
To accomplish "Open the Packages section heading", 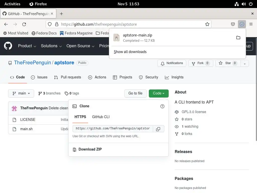I will click(x=184, y=179).
